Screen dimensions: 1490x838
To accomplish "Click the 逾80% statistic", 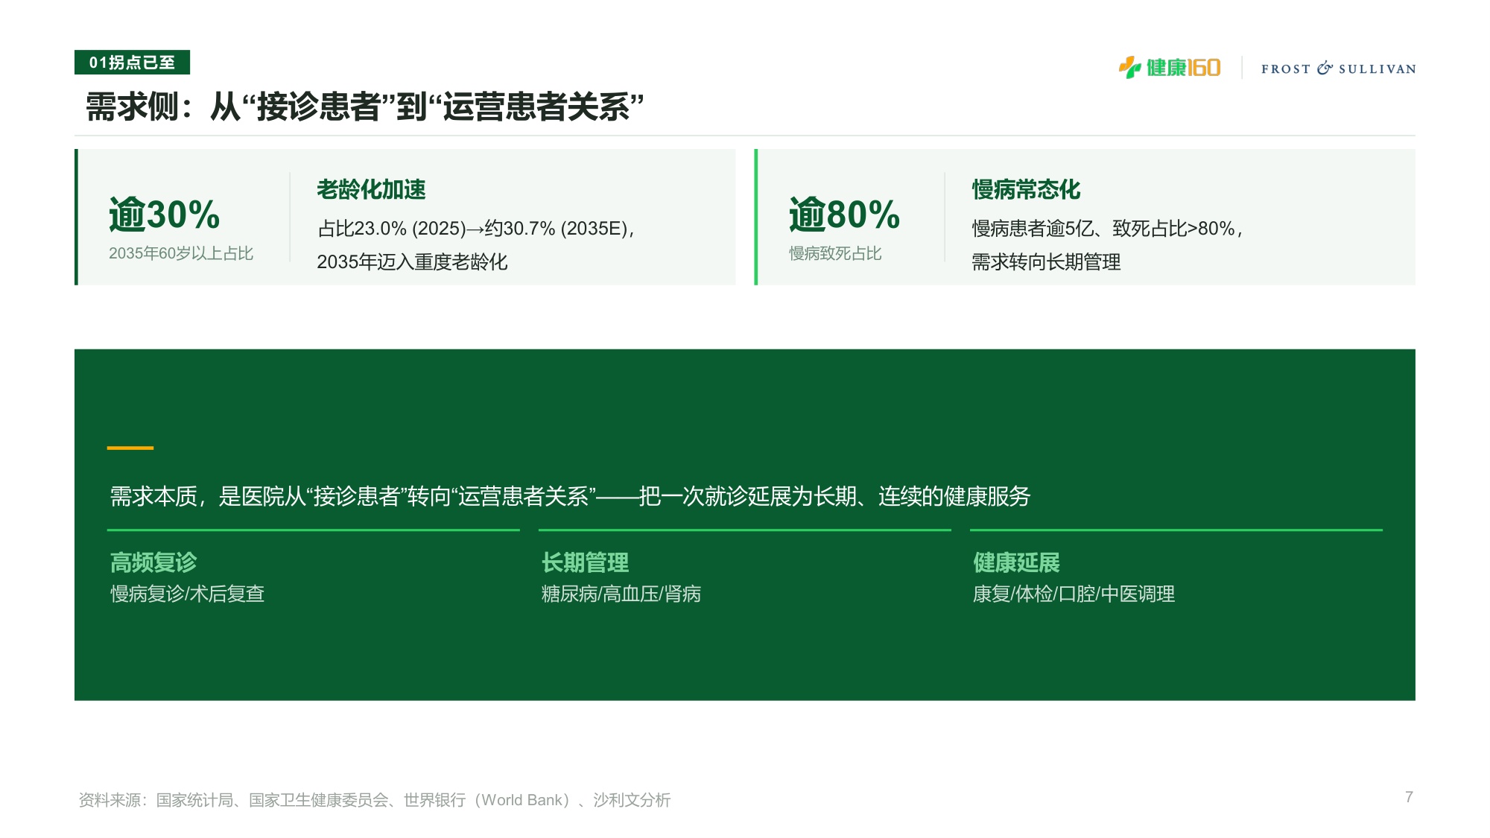I will [845, 215].
